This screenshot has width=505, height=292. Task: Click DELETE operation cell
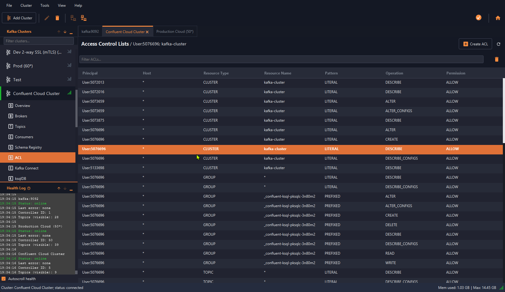tap(391, 225)
